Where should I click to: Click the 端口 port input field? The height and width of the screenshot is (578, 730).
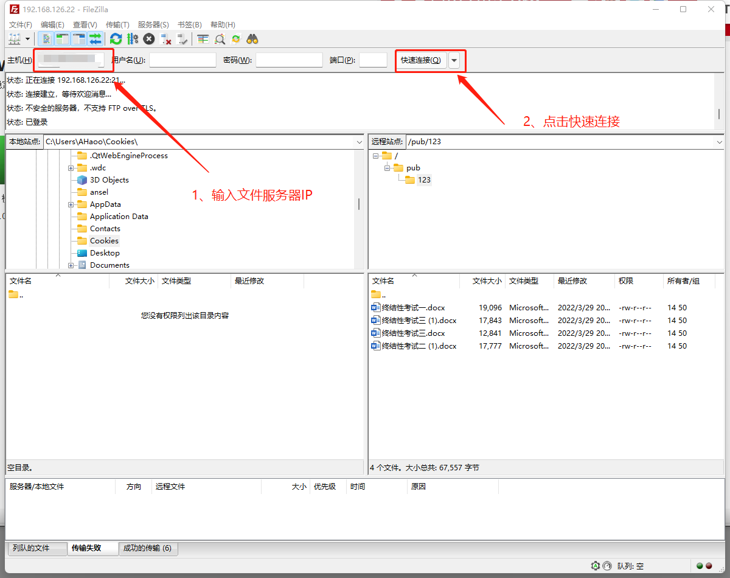[x=373, y=60]
